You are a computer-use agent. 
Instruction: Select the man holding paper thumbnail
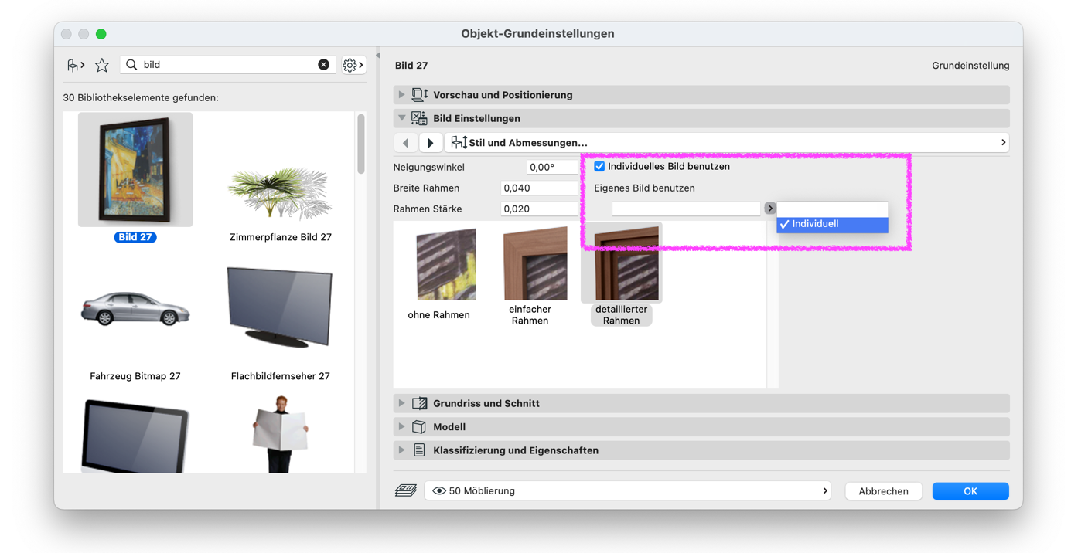coord(280,434)
